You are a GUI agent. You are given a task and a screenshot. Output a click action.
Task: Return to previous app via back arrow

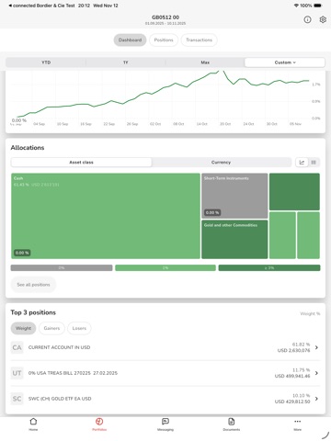10,6
